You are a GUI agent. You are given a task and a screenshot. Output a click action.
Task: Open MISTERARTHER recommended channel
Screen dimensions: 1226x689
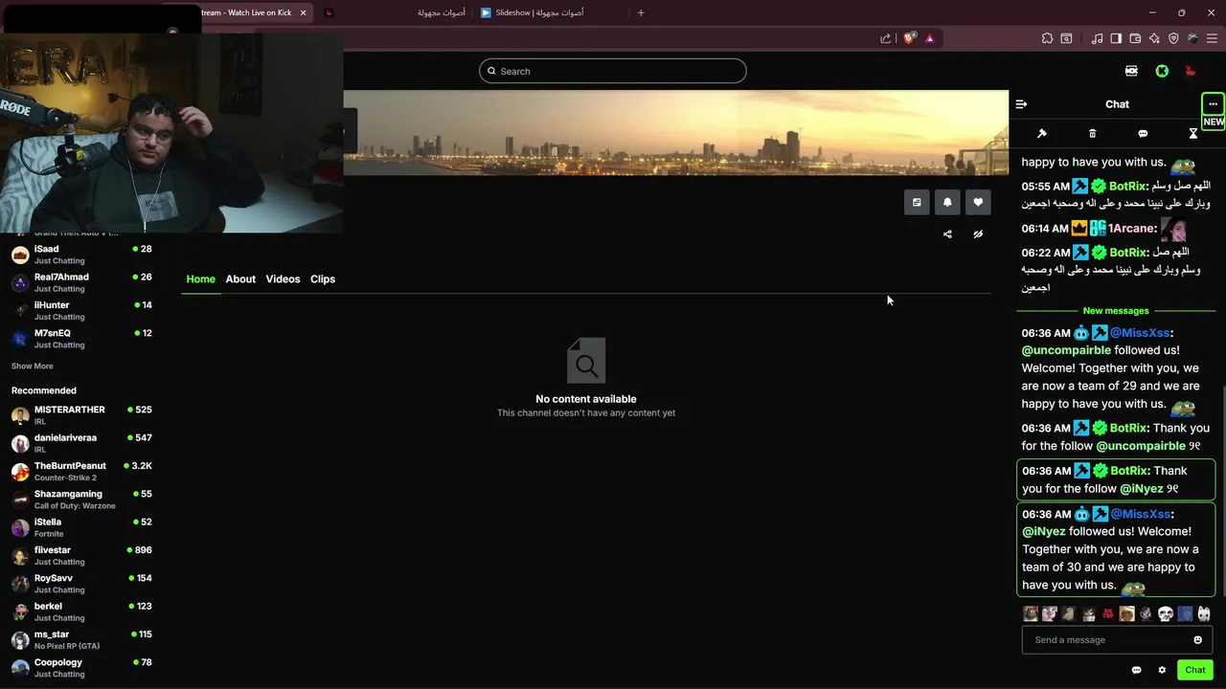(81, 415)
